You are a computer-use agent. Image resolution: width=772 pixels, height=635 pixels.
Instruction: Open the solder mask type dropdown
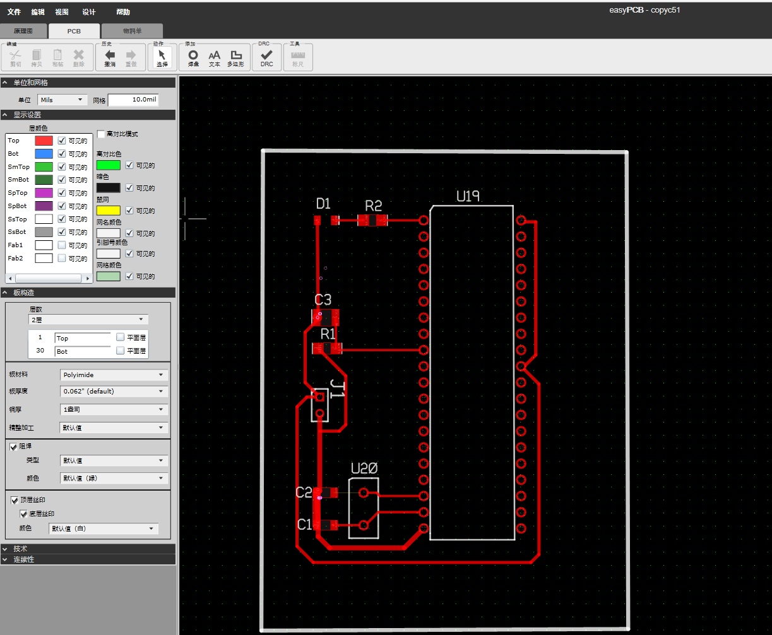point(114,460)
